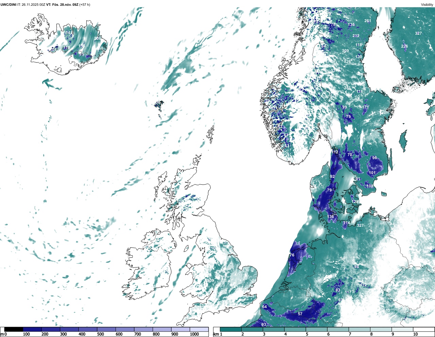Click the "108" visibility value

[370, 186]
